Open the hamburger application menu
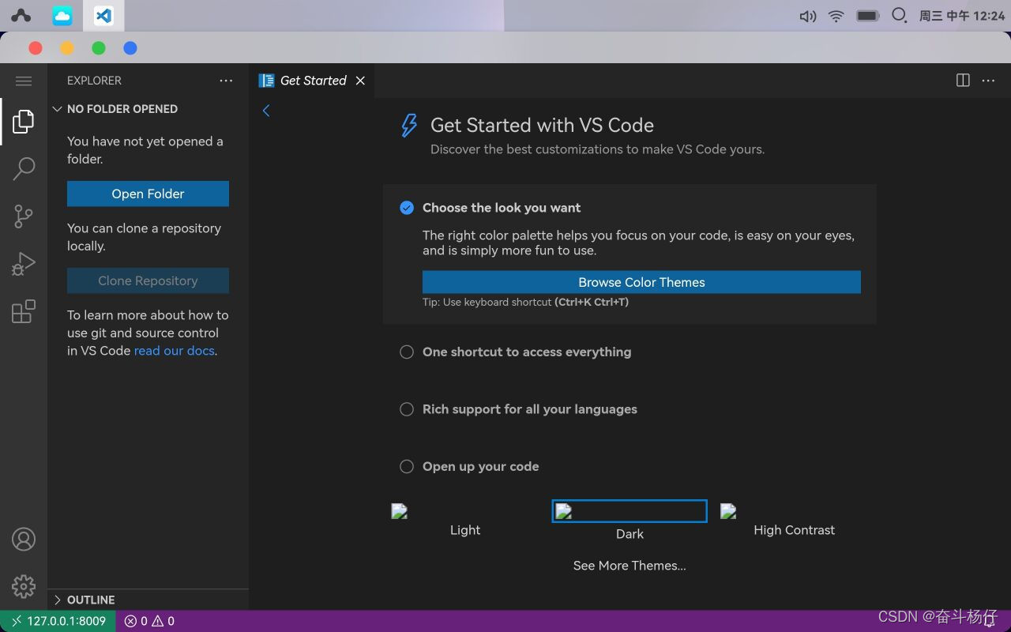Viewport: 1011px width, 632px height. (x=24, y=81)
